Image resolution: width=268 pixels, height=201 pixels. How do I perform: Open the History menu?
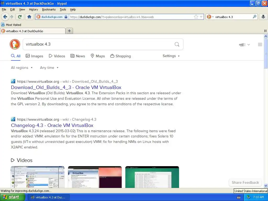pos(33,9)
